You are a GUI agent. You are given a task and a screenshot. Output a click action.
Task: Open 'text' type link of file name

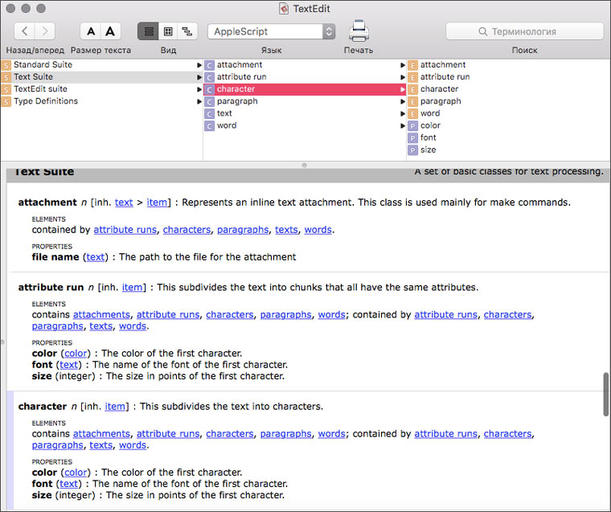(x=96, y=257)
